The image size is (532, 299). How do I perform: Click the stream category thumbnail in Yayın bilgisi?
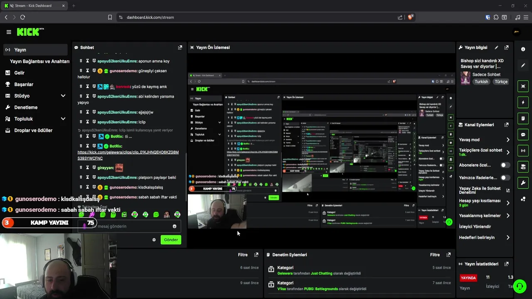coord(465,78)
